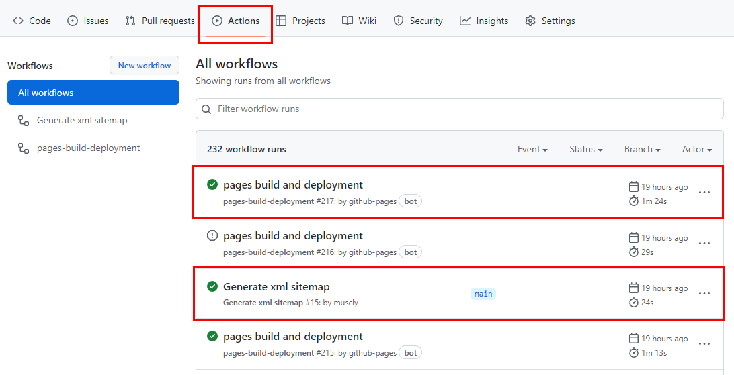
Task: Focus the Filter workflow runs field
Action: 464,109
